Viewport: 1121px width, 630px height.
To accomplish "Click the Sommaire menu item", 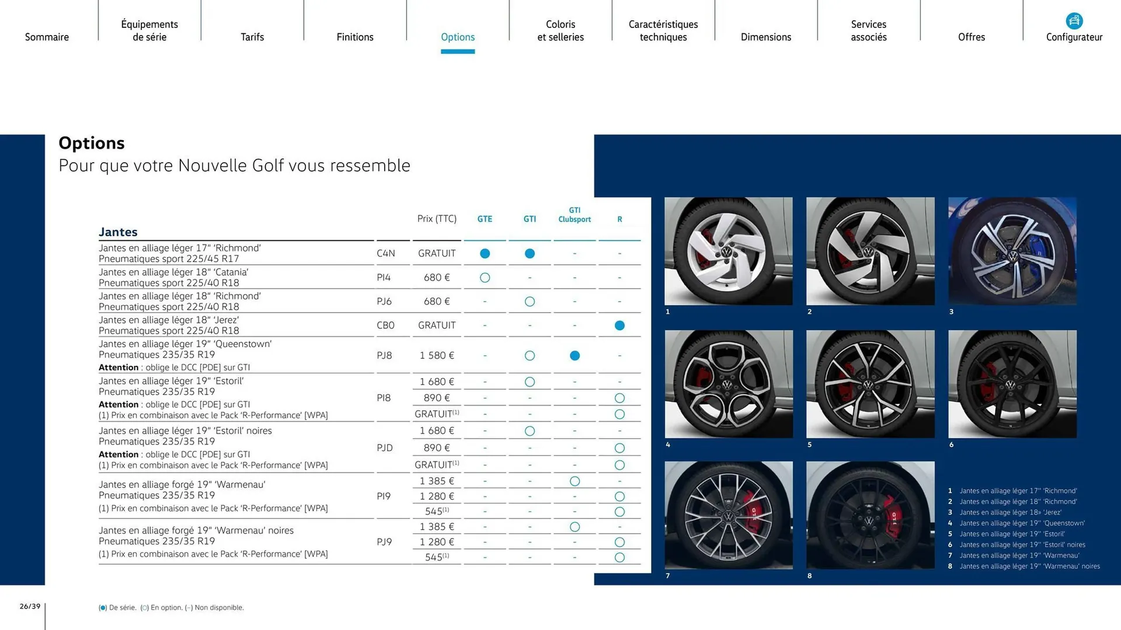I will pos(47,37).
